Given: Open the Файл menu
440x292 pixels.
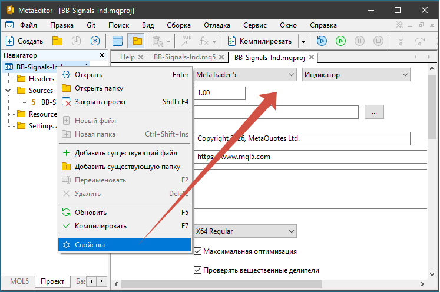Looking at the screenshot, I should (x=28, y=25).
